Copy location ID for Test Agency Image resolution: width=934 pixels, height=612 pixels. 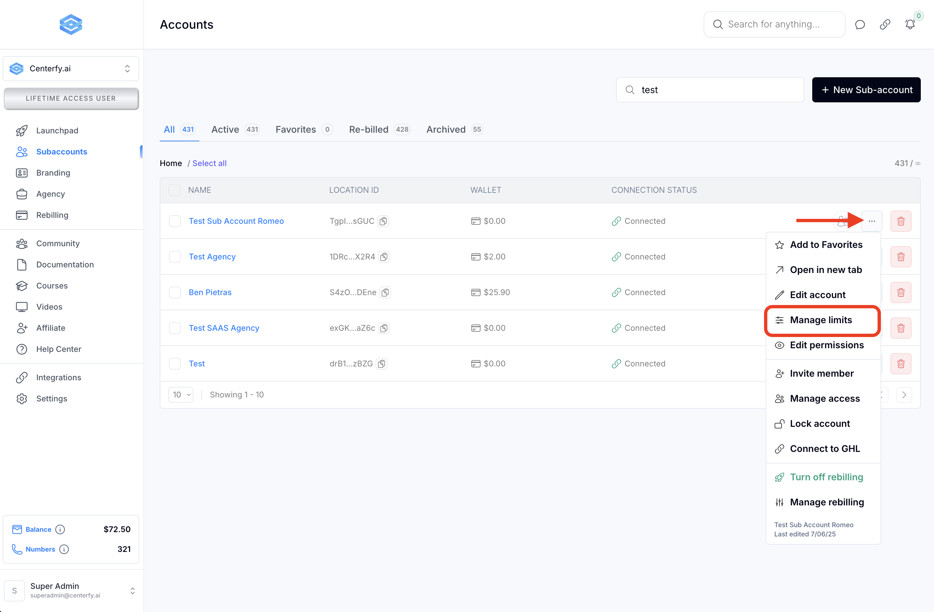384,257
